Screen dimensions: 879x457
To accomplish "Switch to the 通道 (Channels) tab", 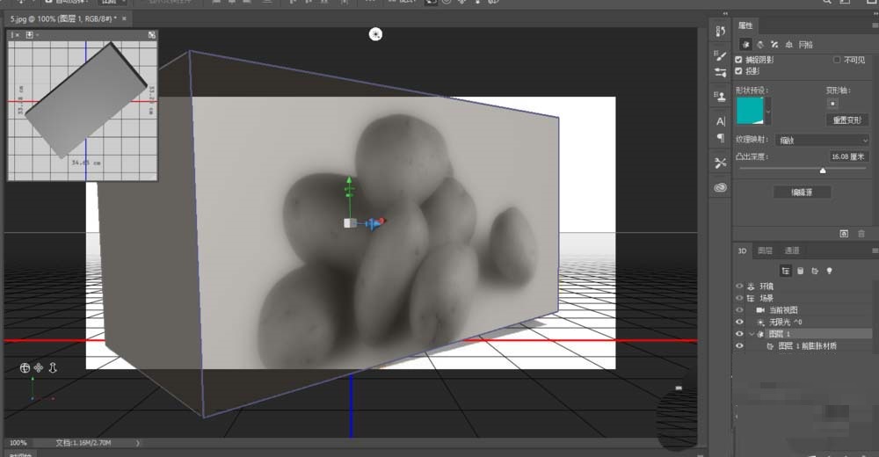I will (x=792, y=250).
